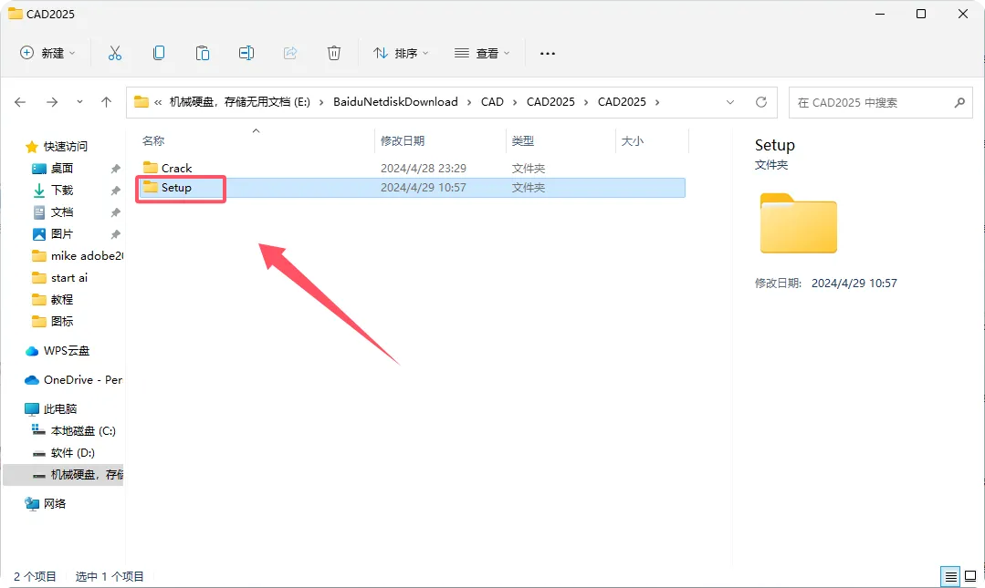Click BaiduNetdiskDownload in address bar

395,102
